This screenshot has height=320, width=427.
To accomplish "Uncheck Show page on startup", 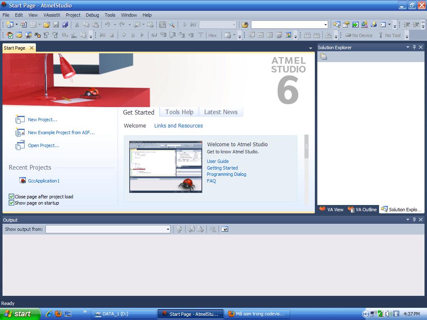I will 11,203.
